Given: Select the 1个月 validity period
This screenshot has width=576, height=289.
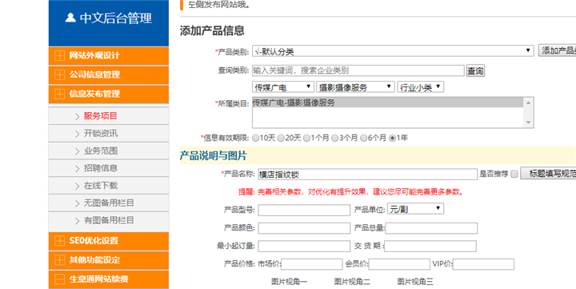Looking at the screenshot, I should (x=306, y=138).
